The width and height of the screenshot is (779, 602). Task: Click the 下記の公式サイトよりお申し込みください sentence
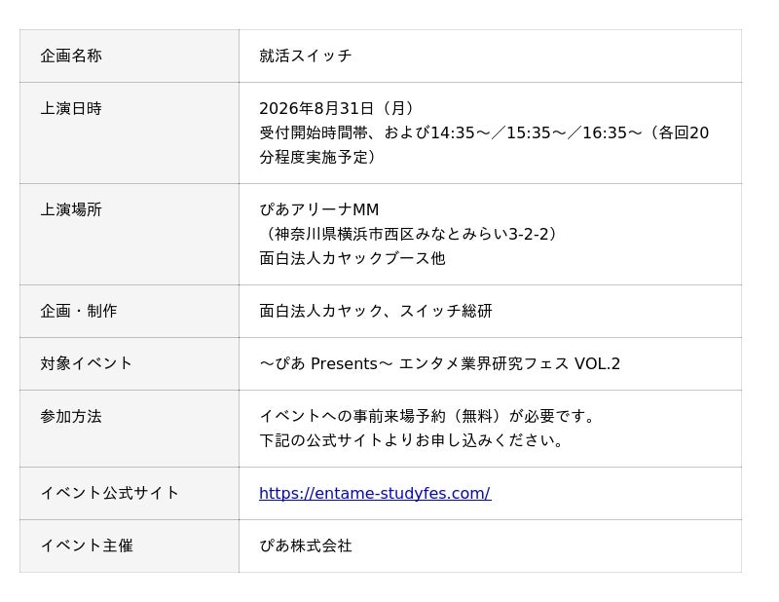[411, 440]
